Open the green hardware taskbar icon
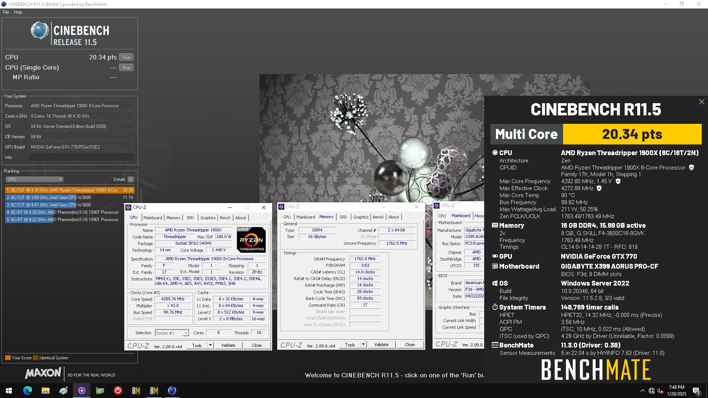 100,391
